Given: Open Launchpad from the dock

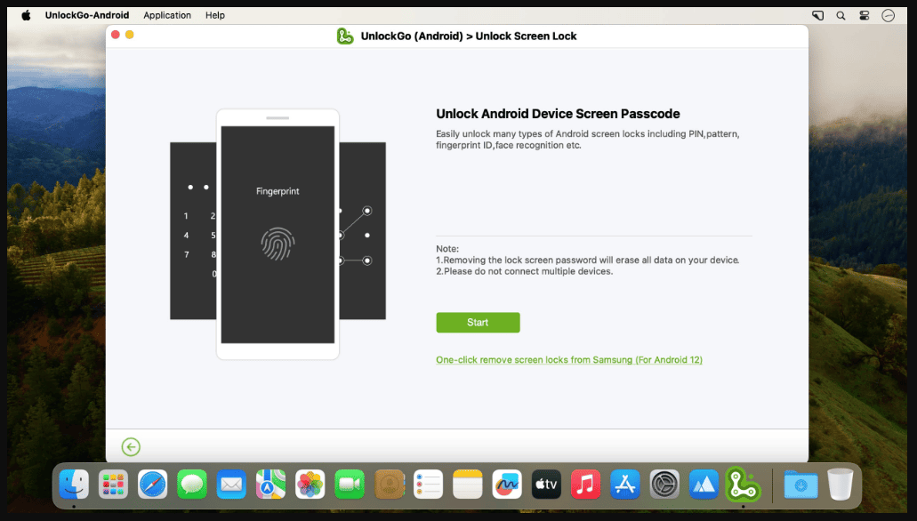Looking at the screenshot, I should point(114,485).
